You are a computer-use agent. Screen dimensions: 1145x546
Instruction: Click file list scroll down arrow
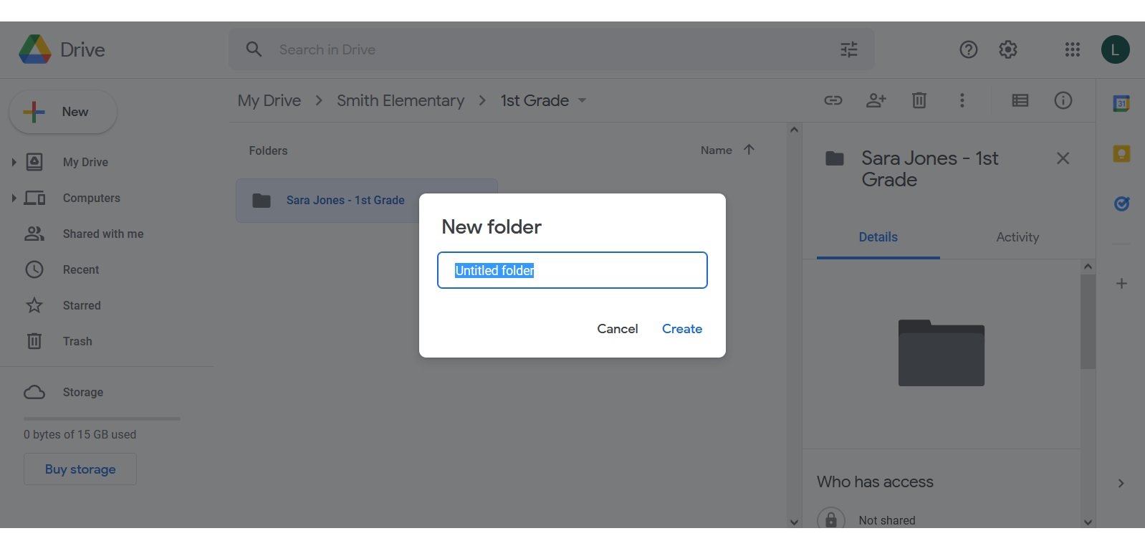[794, 522]
